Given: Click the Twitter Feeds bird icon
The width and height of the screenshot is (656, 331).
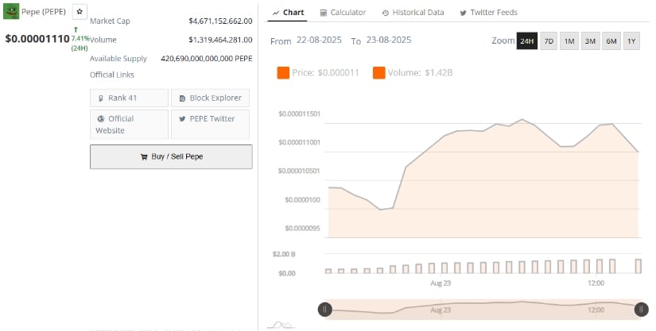Looking at the screenshot, I should (x=463, y=13).
